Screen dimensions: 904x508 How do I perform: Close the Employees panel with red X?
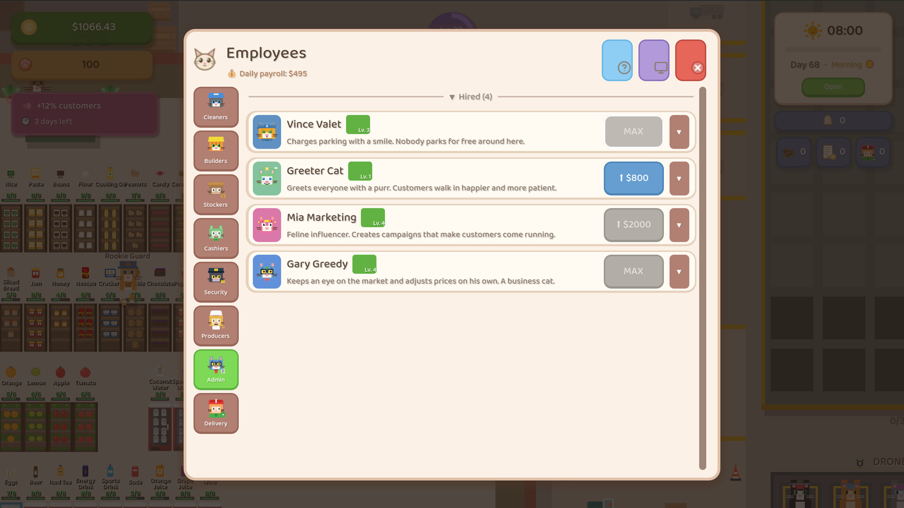point(690,61)
